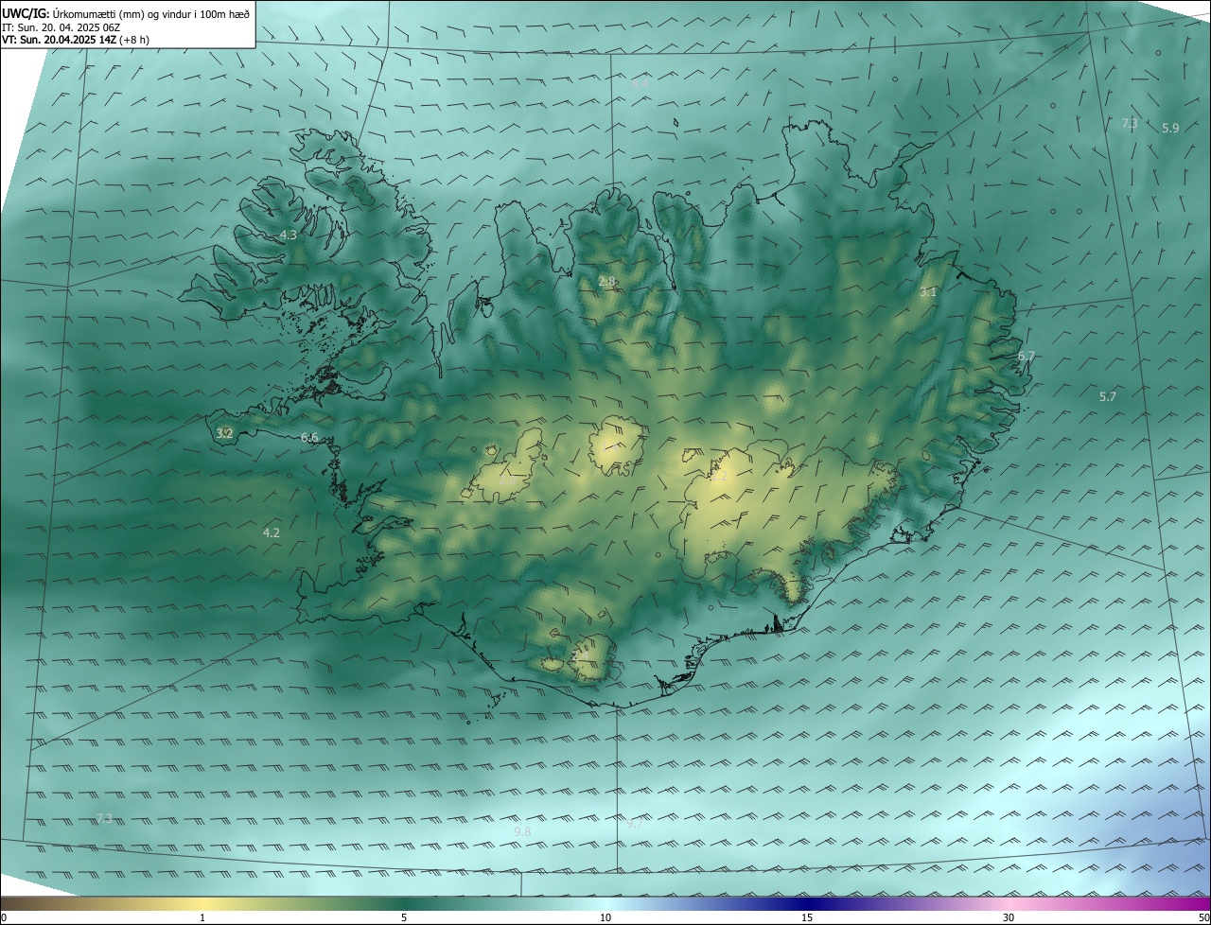Click the 4.2 value west of Iceland
Image resolution: width=1211 pixels, height=925 pixels.
coord(272,532)
